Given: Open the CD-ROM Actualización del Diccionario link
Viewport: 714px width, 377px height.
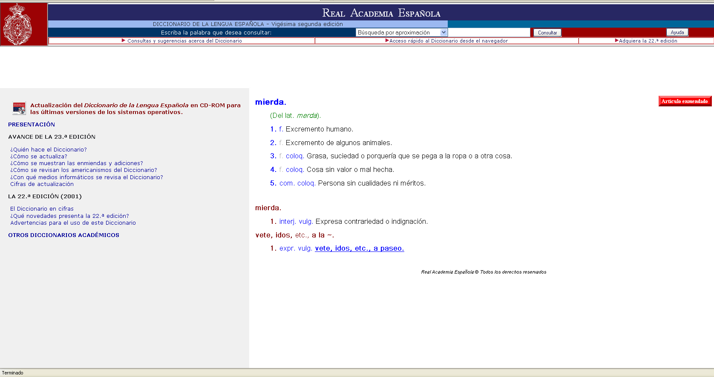Looking at the screenshot, I should (135, 109).
